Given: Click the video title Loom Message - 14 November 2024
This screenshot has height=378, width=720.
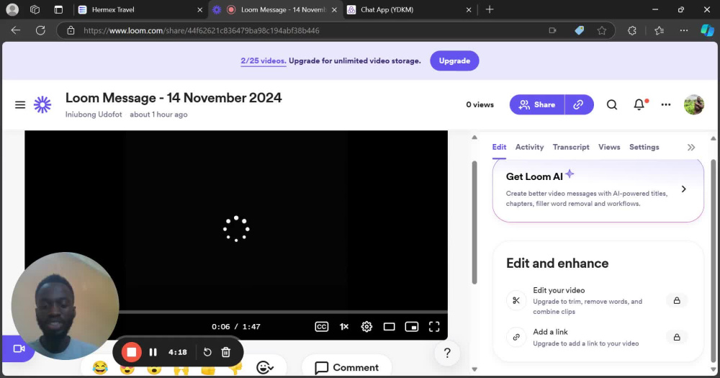Looking at the screenshot, I should pos(174,98).
